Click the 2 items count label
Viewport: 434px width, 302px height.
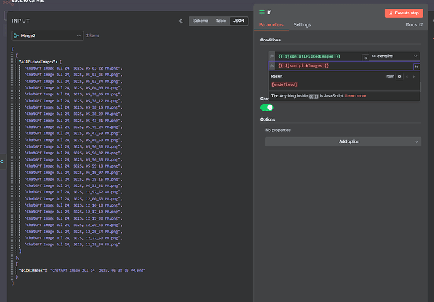pos(92,35)
